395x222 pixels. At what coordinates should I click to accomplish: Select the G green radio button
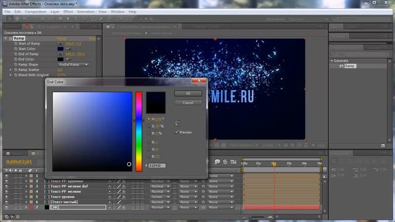coord(149,149)
